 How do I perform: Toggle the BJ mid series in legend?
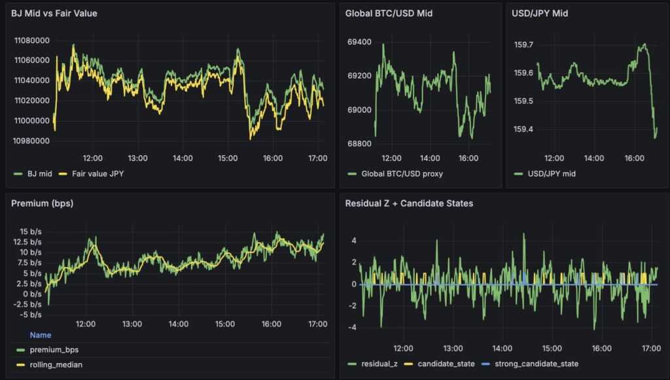[x=40, y=174]
